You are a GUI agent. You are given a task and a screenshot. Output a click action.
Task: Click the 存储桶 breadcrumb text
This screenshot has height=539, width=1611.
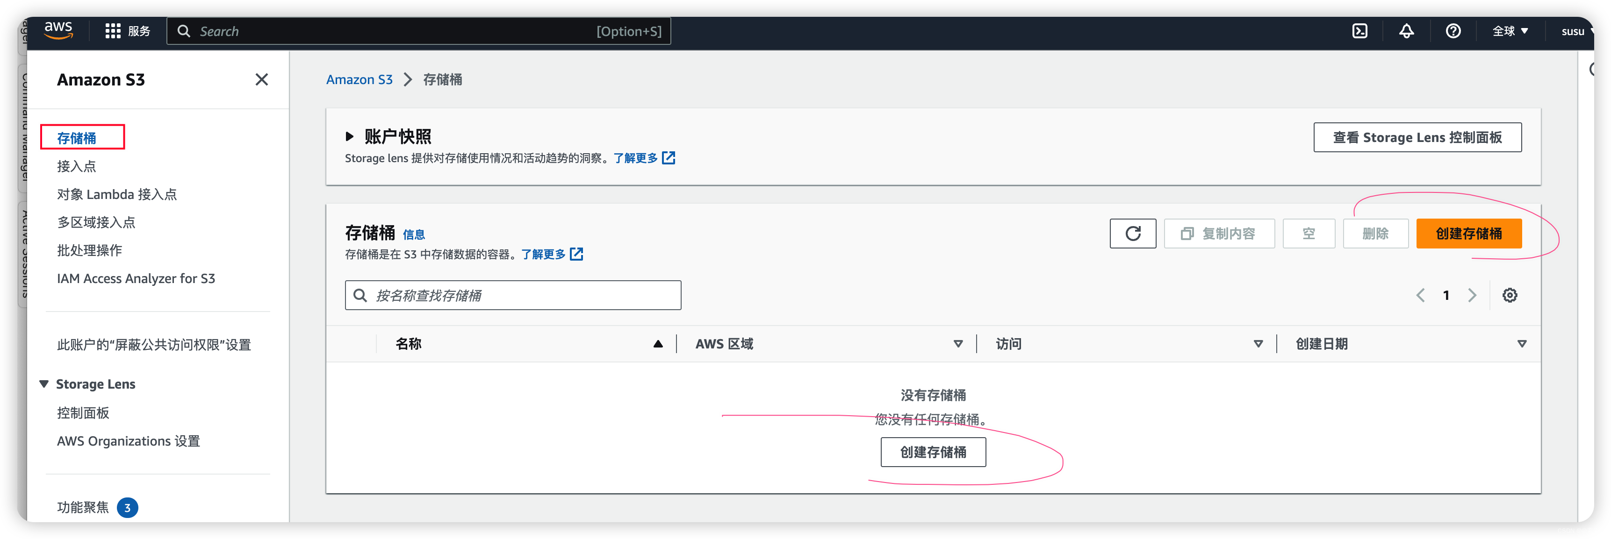pyautogui.click(x=442, y=79)
